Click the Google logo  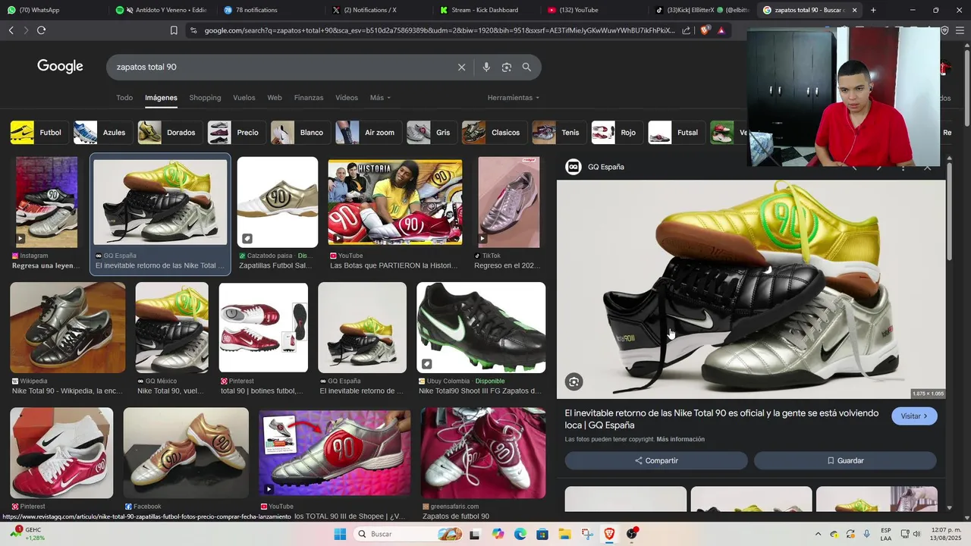[60, 66]
